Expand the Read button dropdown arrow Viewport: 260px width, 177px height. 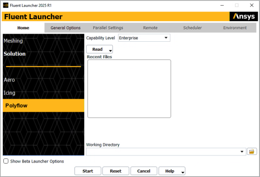pos(111,50)
